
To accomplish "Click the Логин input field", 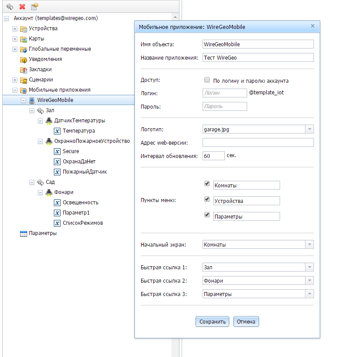I will click(225, 93).
